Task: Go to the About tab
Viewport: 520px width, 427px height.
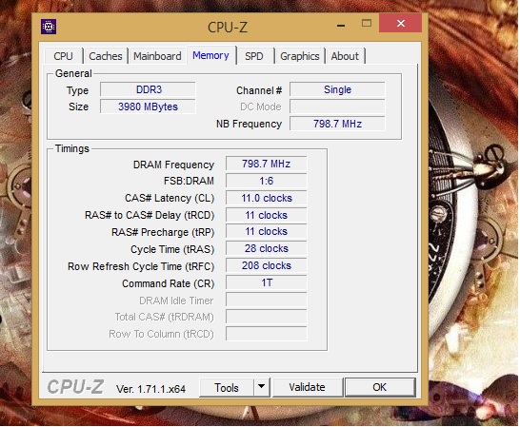Action: pyautogui.click(x=345, y=56)
